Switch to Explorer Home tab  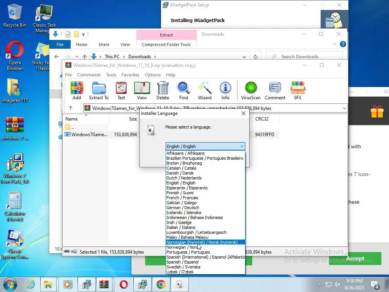pyautogui.click(x=82, y=44)
